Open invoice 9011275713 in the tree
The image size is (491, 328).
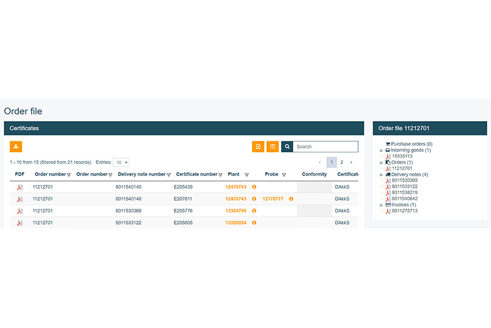point(404,211)
